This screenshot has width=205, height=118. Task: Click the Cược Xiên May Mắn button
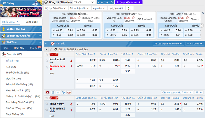click(129, 2)
